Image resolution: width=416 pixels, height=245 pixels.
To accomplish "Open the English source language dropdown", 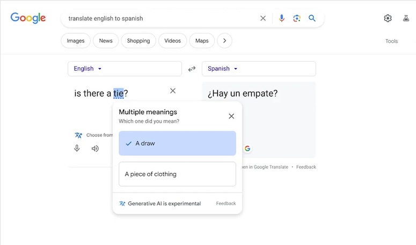I will click(x=125, y=69).
